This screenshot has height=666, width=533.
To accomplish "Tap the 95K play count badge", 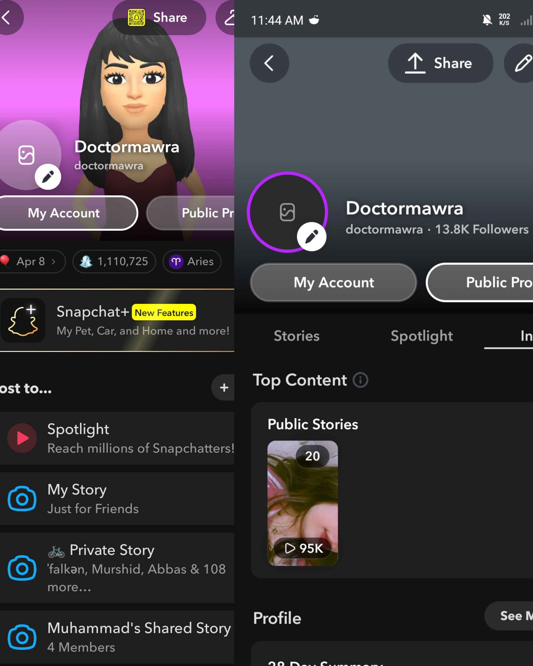I will 303,548.
